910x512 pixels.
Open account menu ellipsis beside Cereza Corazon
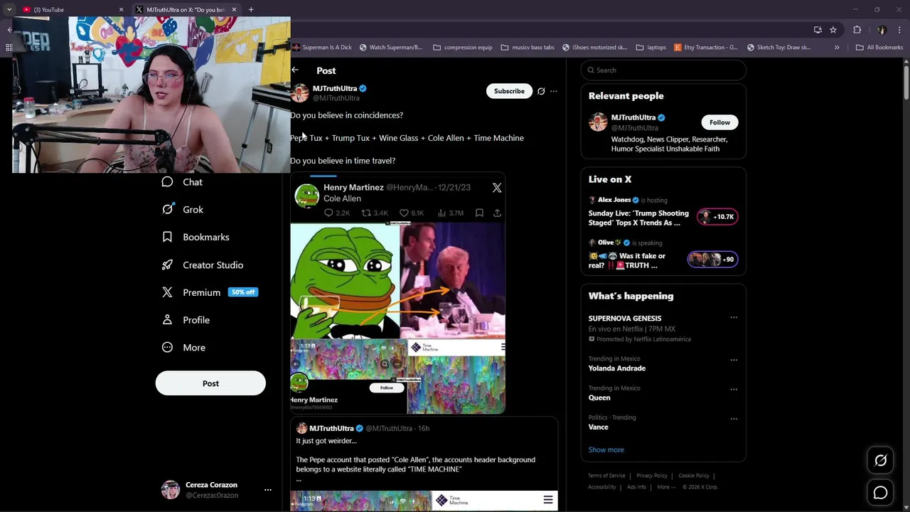267,490
